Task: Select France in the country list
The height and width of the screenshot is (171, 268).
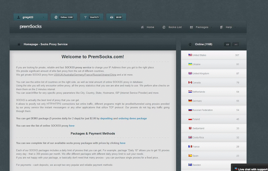Action: 214,147
